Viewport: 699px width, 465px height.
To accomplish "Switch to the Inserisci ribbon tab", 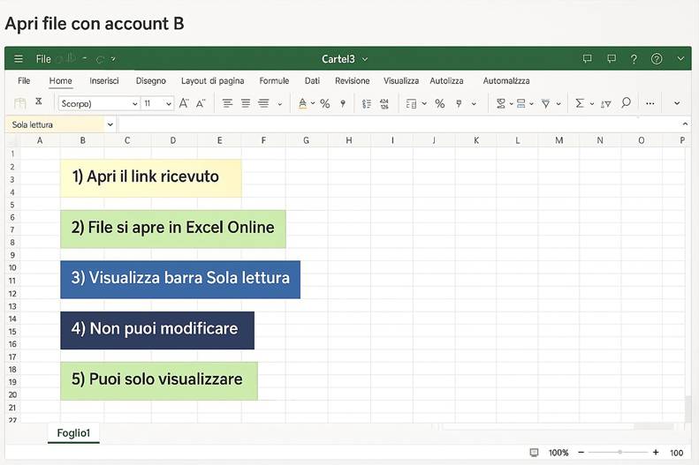I will click(x=104, y=81).
